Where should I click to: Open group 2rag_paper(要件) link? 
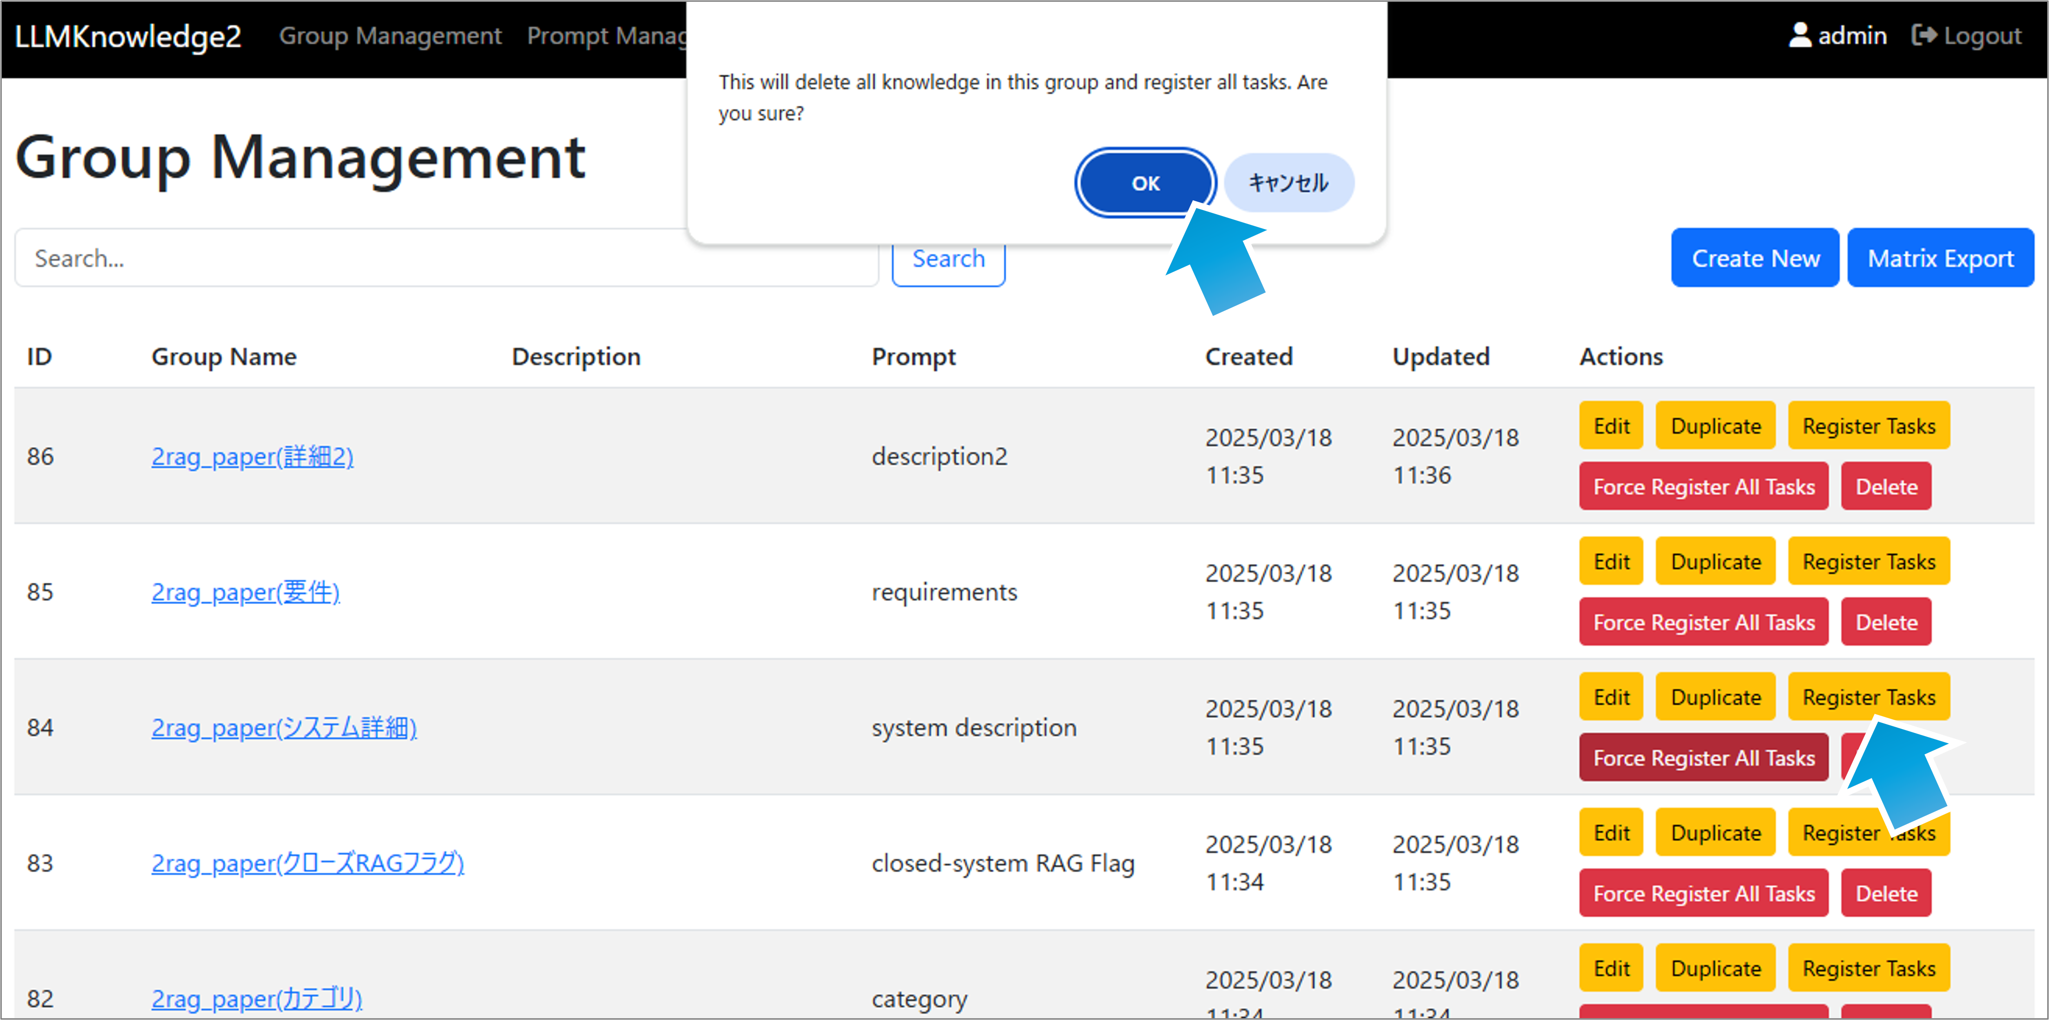tap(245, 592)
